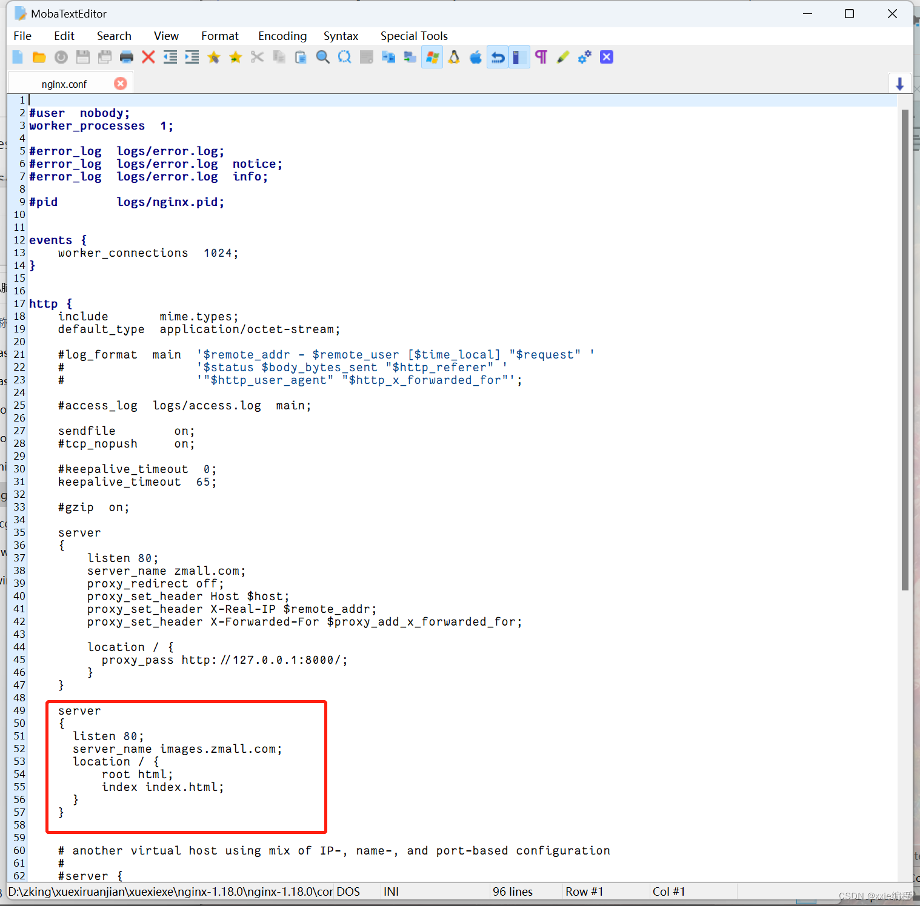
Task: Click the blue down-arrow tab list button
Action: click(x=900, y=84)
